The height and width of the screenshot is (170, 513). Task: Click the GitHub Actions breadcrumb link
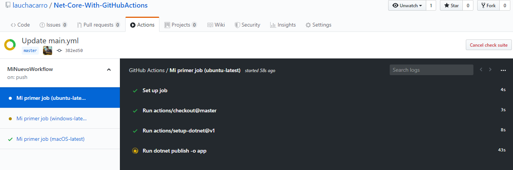pyautogui.click(x=147, y=70)
